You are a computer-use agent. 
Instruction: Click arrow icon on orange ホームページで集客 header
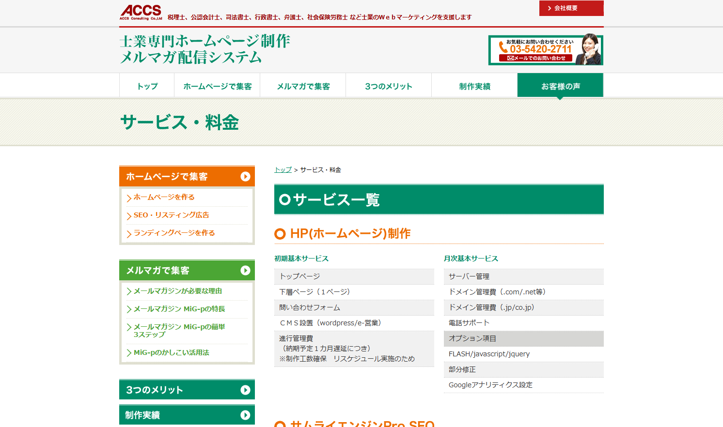click(x=246, y=177)
